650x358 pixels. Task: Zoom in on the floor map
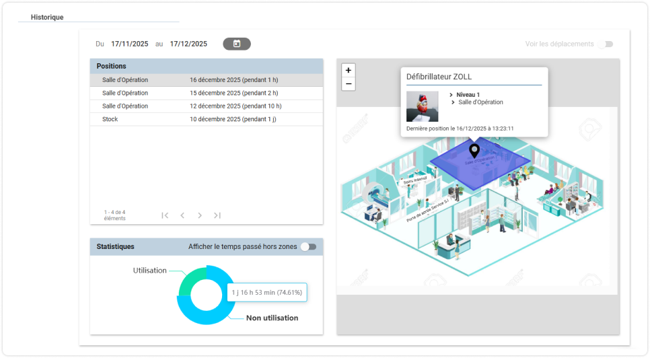coord(349,71)
